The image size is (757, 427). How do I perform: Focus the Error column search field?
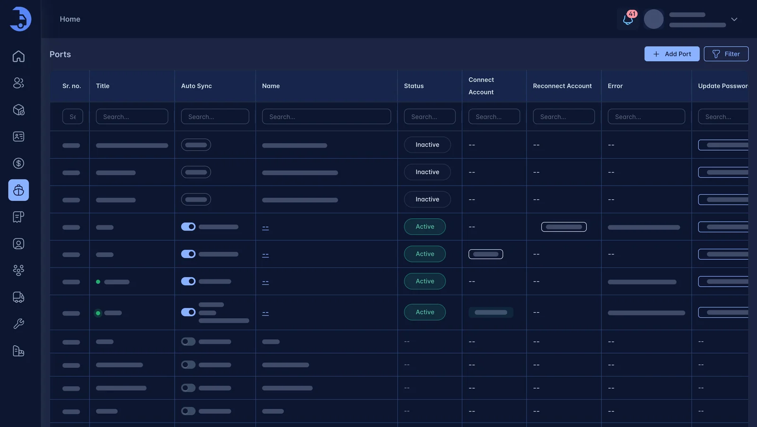click(x=646, y=117)
